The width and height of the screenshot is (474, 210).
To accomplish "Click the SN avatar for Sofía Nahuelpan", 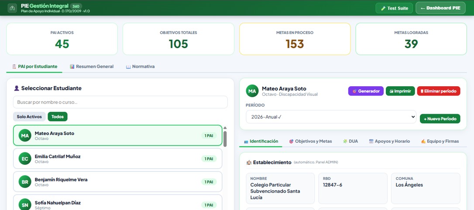I will (x=25, y=205).
